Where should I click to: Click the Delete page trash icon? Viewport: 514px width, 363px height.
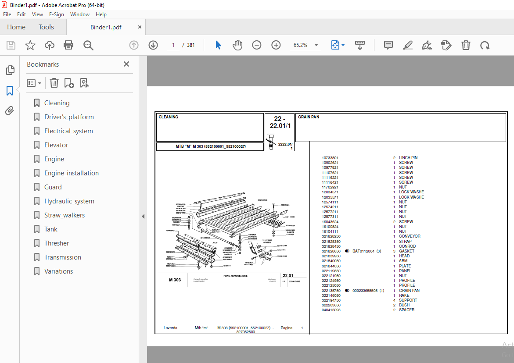[x=465, y=45]
